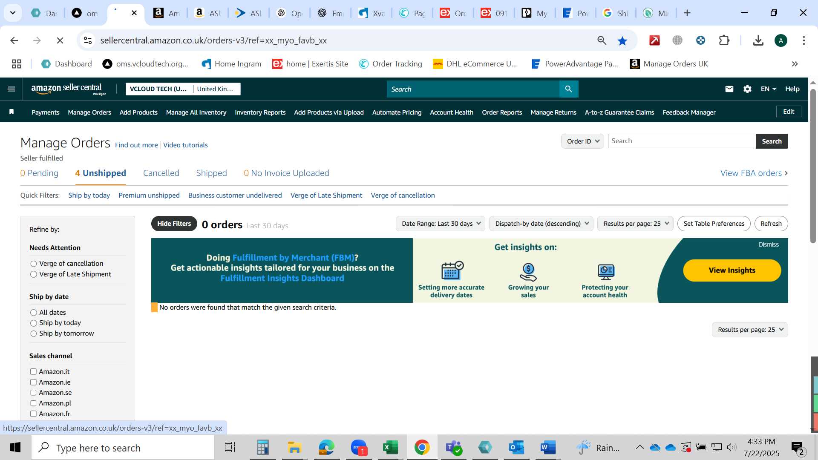Click the Hide Filters button
818x460 pixels.
174,224
